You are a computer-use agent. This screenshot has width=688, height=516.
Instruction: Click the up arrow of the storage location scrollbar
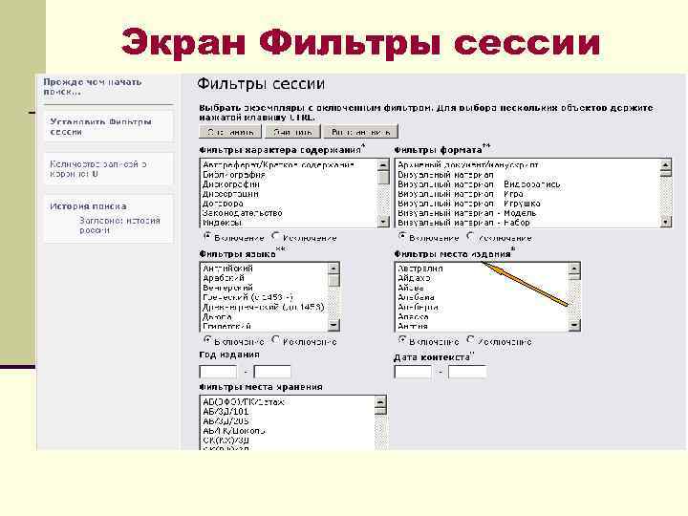[380, 402]
